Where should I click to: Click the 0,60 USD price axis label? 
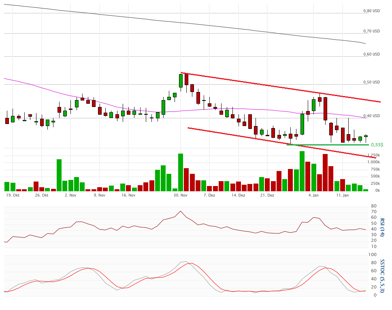pyautogui.click(x=371, y=54)
